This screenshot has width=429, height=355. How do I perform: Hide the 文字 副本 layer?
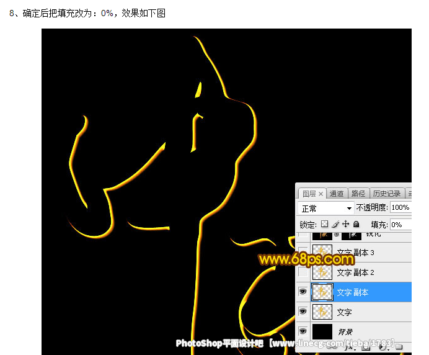pos(303,292)
